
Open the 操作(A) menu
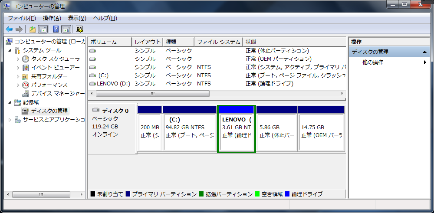[52, 18]
